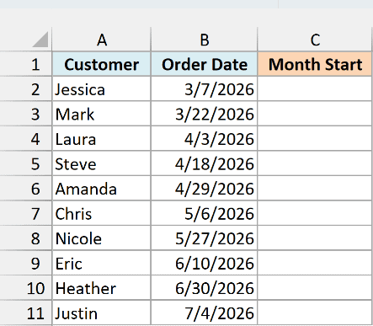Image resolution: width=373 pixels, height=326 pixels.
Task: Select the cell containing Mark
Action: pyautogui.click(x=102, y=114)
